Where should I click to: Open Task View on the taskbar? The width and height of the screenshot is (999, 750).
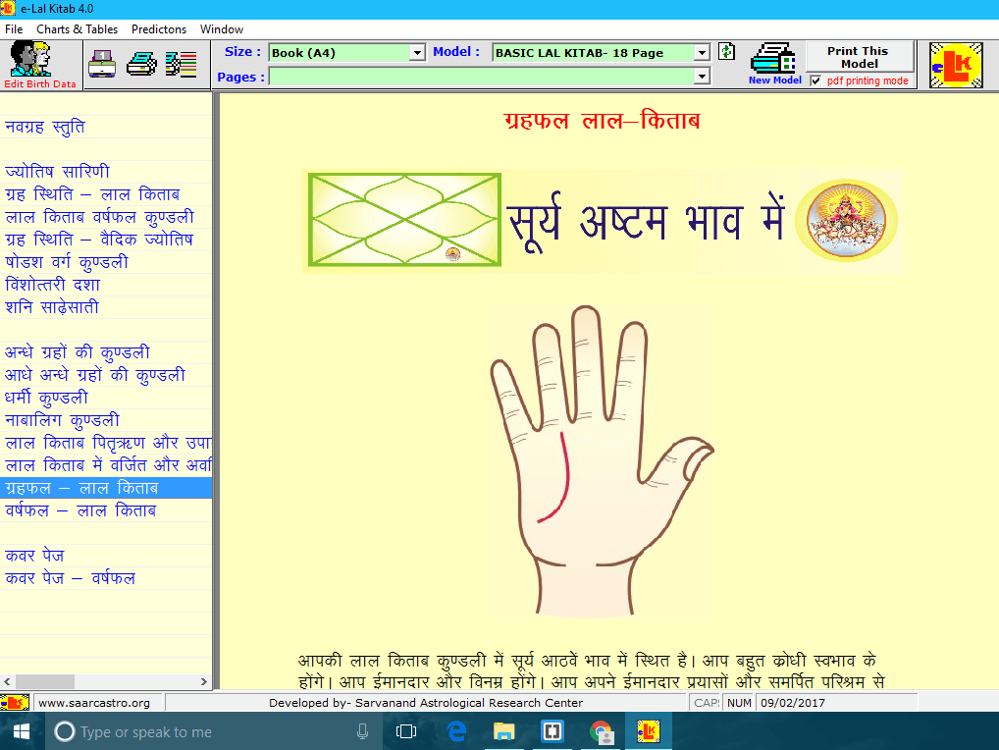(x=406, y=731)
